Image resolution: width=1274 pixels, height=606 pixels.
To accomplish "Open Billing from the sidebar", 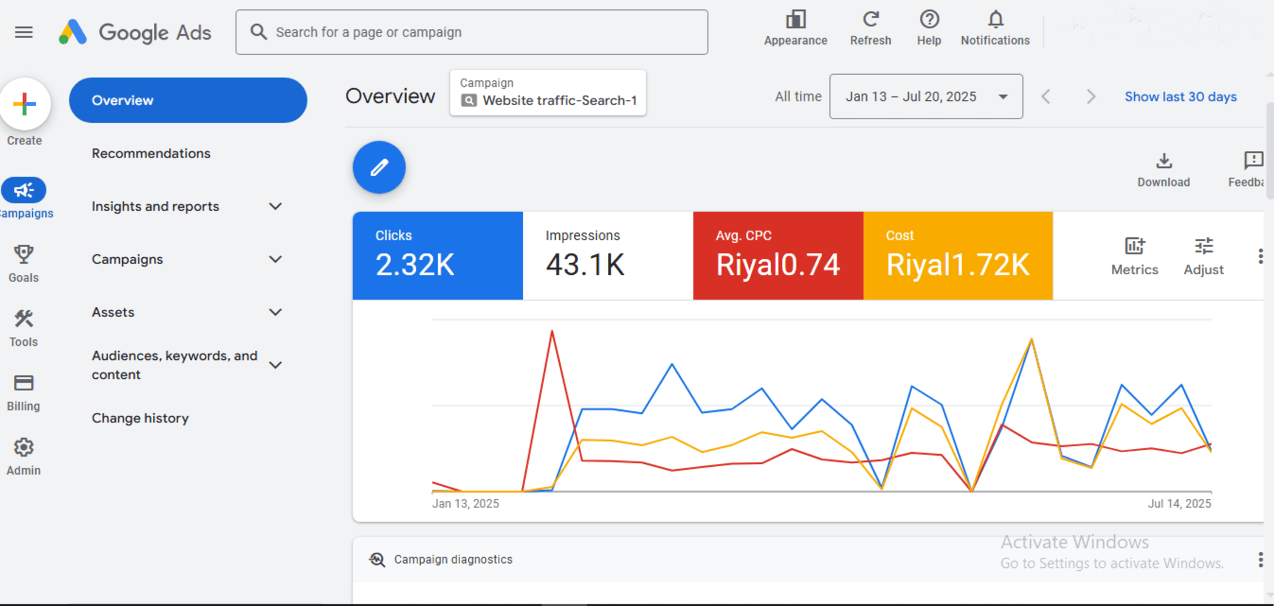I will [23, 393].
